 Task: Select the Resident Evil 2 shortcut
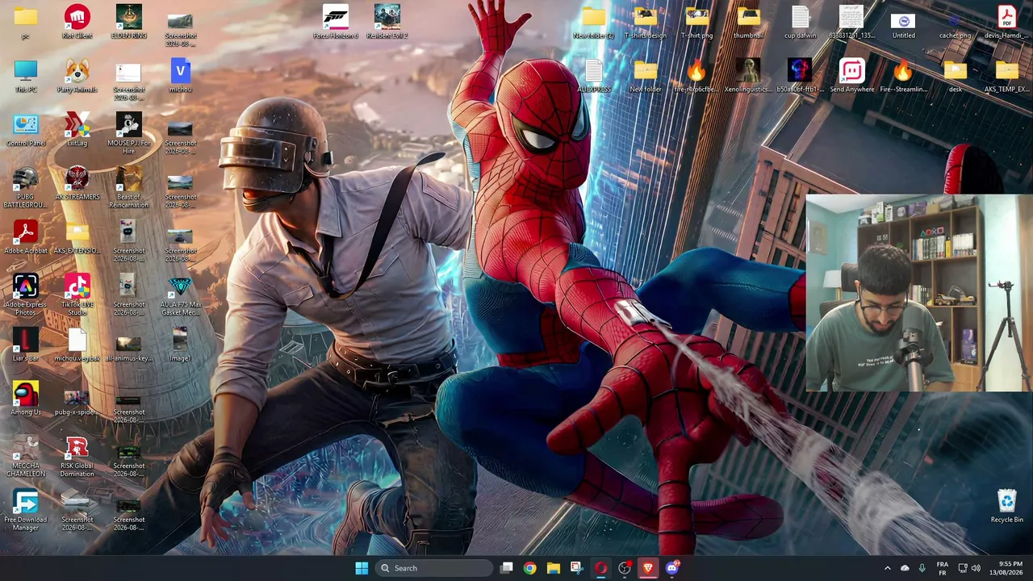coord(387,22)
